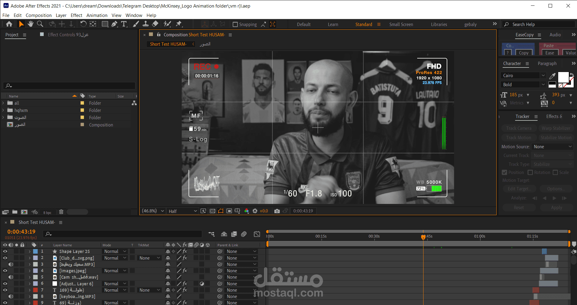The width and height of the screenshot is (577, 305).
Task: Mute audio of the keyboa...ing.MP3 layer
Action: (11, 296)
